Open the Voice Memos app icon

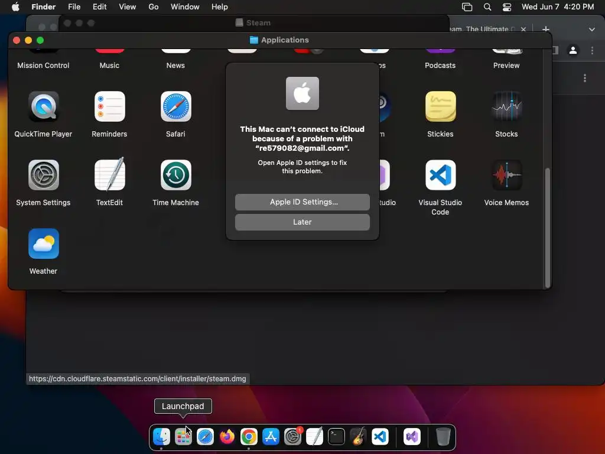click(506, 175)
